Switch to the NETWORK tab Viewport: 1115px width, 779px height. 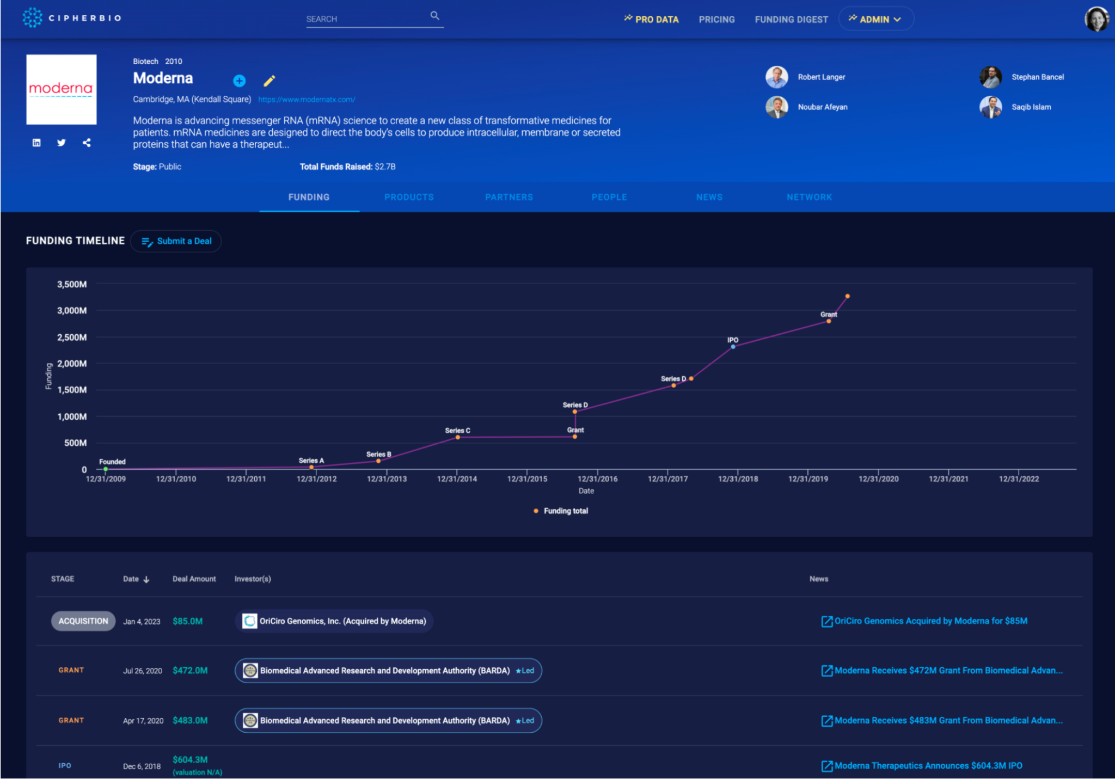(809, 197)
